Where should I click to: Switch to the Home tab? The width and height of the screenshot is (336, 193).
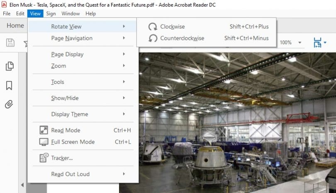pyautogui.click(x=15, y=26)
